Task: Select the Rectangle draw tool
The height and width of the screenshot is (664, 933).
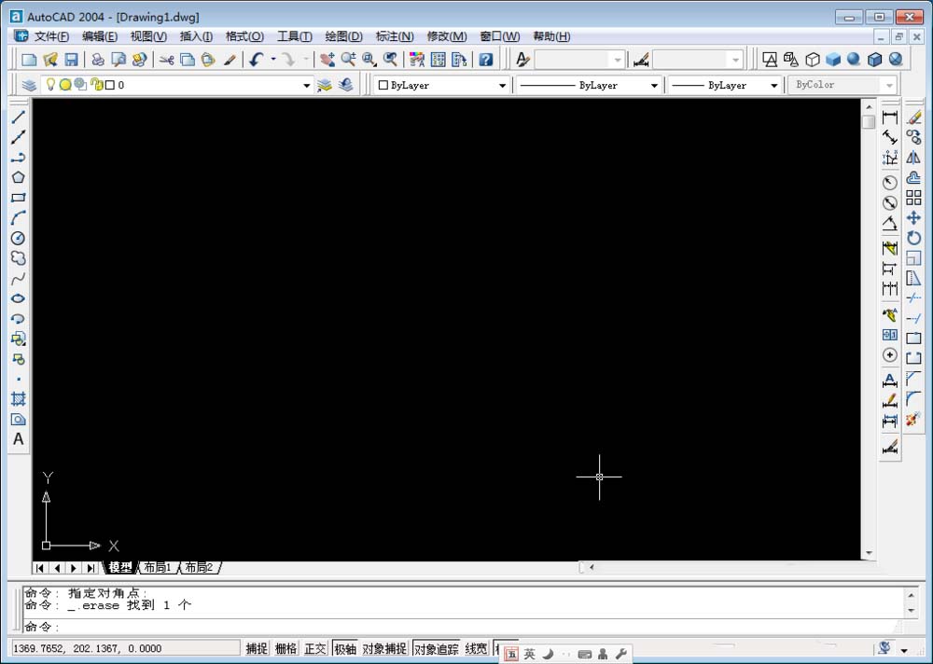Action: [19, 198]
